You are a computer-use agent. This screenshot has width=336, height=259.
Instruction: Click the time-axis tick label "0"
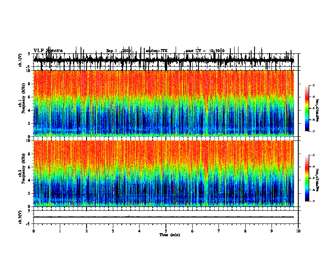tap(34, 231)
